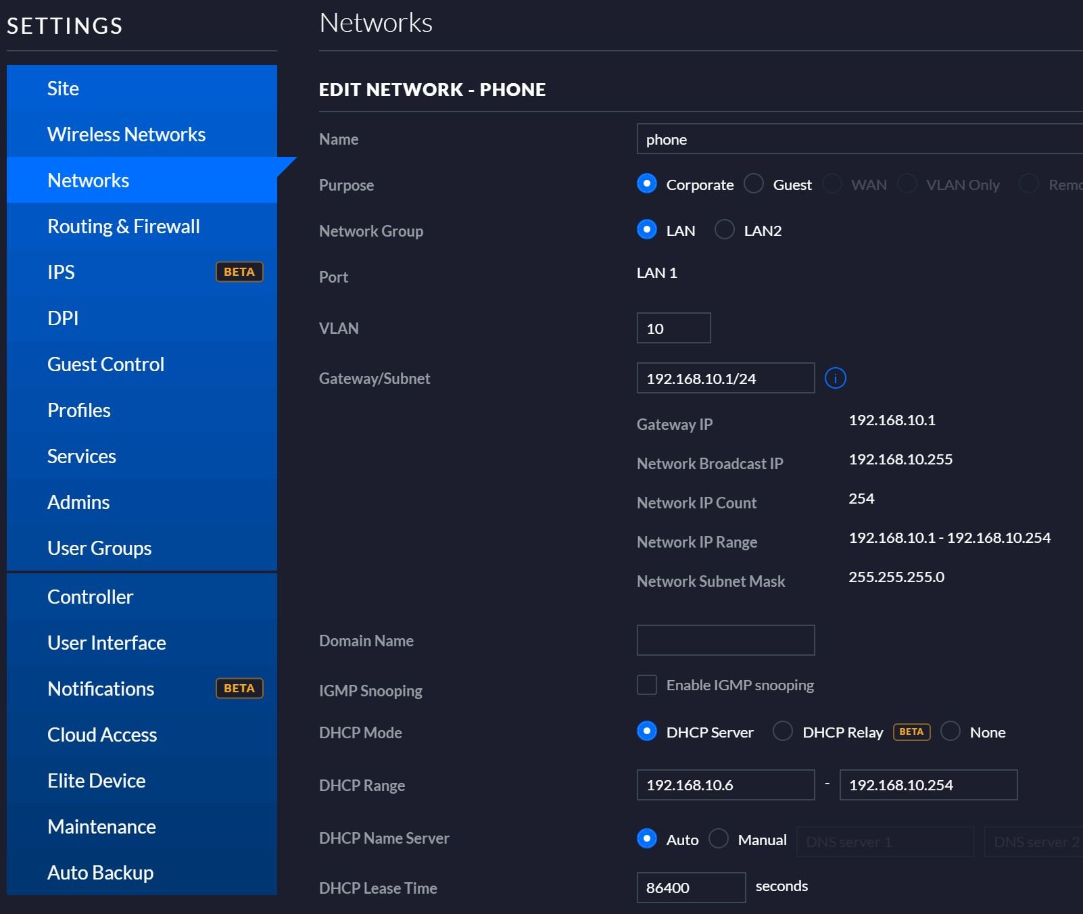Screen dimensions: 1083x914
Task: Select the Corporate purpose radio button
Action: point(647,184)
